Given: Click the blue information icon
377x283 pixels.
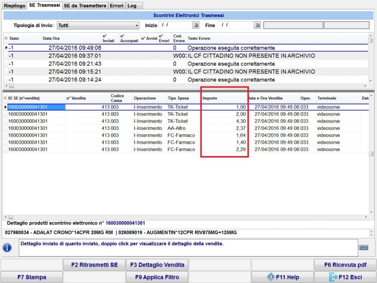Looking at the screenshot, I should tap(7, 248).
